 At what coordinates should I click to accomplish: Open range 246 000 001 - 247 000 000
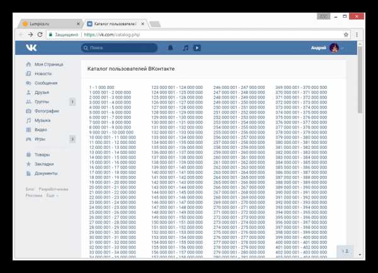point(239,87)
